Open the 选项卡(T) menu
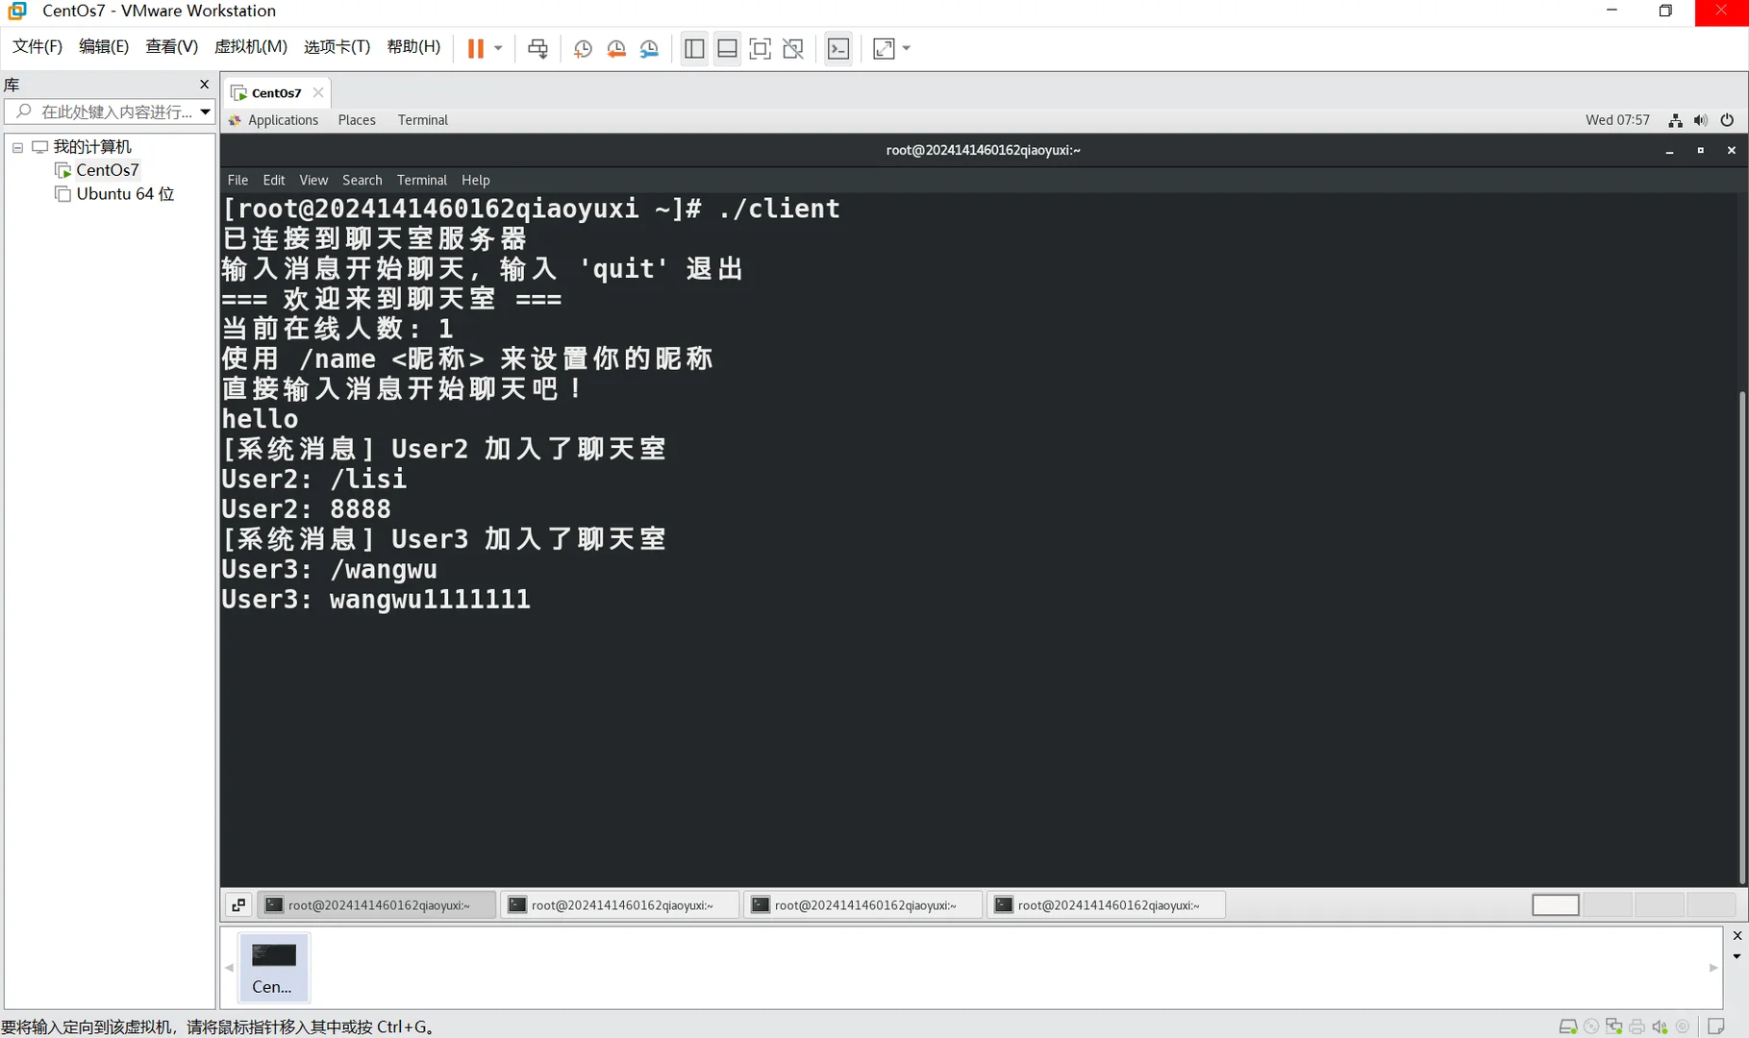The height and width of the screenshot is (1038, 1749). [x=337, y=47]
